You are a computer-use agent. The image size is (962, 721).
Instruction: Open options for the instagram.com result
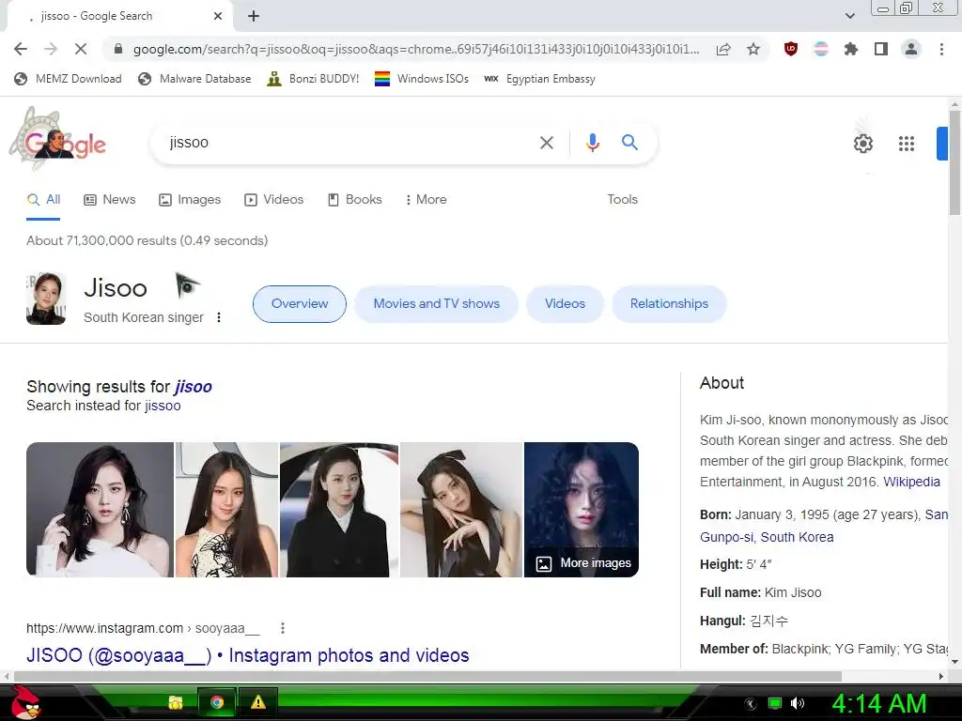click(282, 628)
